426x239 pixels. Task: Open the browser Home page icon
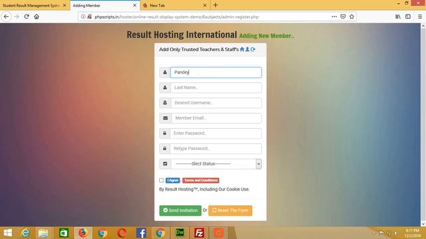[37, 17]
